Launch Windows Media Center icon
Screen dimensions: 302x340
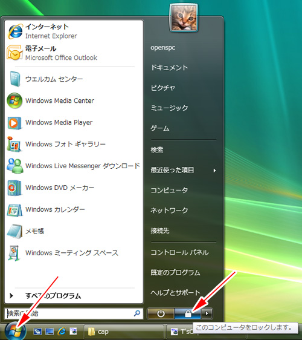[14, 100]
